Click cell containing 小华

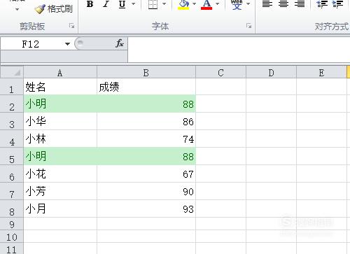[60, 121]
